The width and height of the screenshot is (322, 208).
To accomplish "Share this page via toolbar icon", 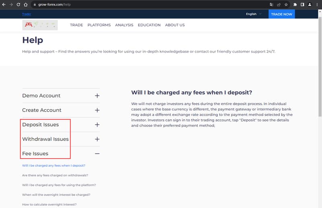I will point(279,4).
